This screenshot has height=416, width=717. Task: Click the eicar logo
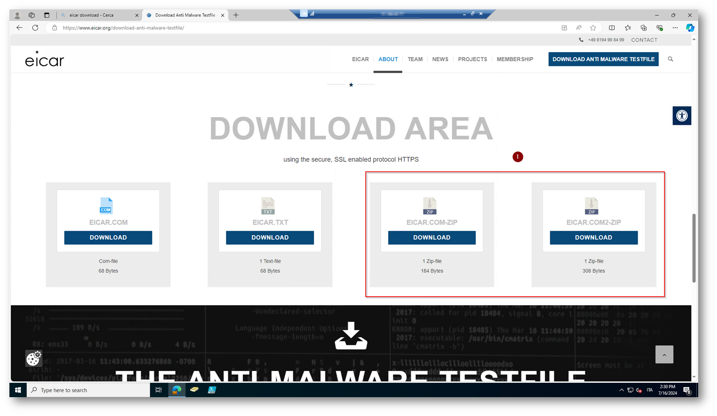[x=44, y=59]
